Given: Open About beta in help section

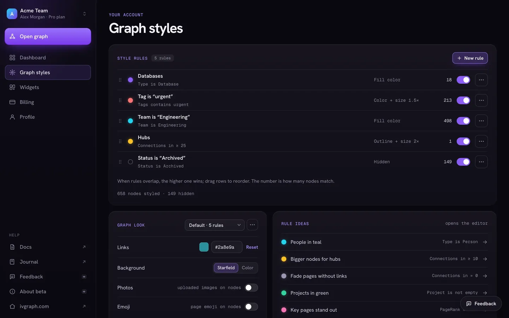Looking at the screenshot, I should [48, 291].
